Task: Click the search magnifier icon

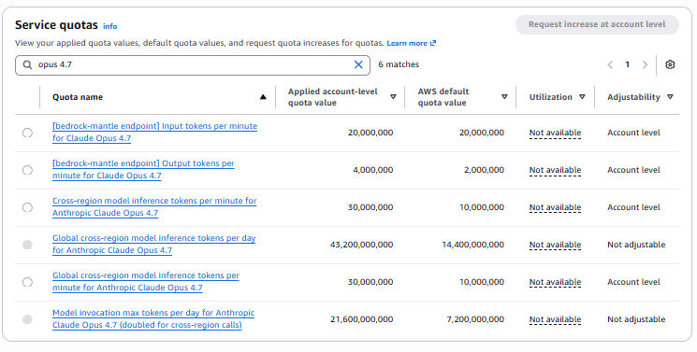Action: click(27, 64)
